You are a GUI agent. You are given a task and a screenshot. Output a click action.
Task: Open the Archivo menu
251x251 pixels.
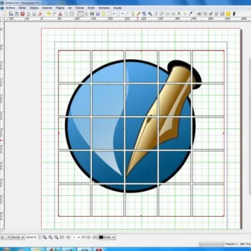(x=10, y=8)
